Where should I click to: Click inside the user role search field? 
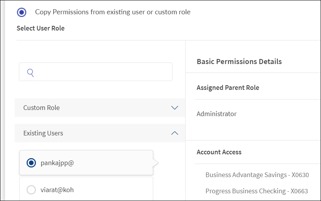pyautogui.click(x=100, y=72)
